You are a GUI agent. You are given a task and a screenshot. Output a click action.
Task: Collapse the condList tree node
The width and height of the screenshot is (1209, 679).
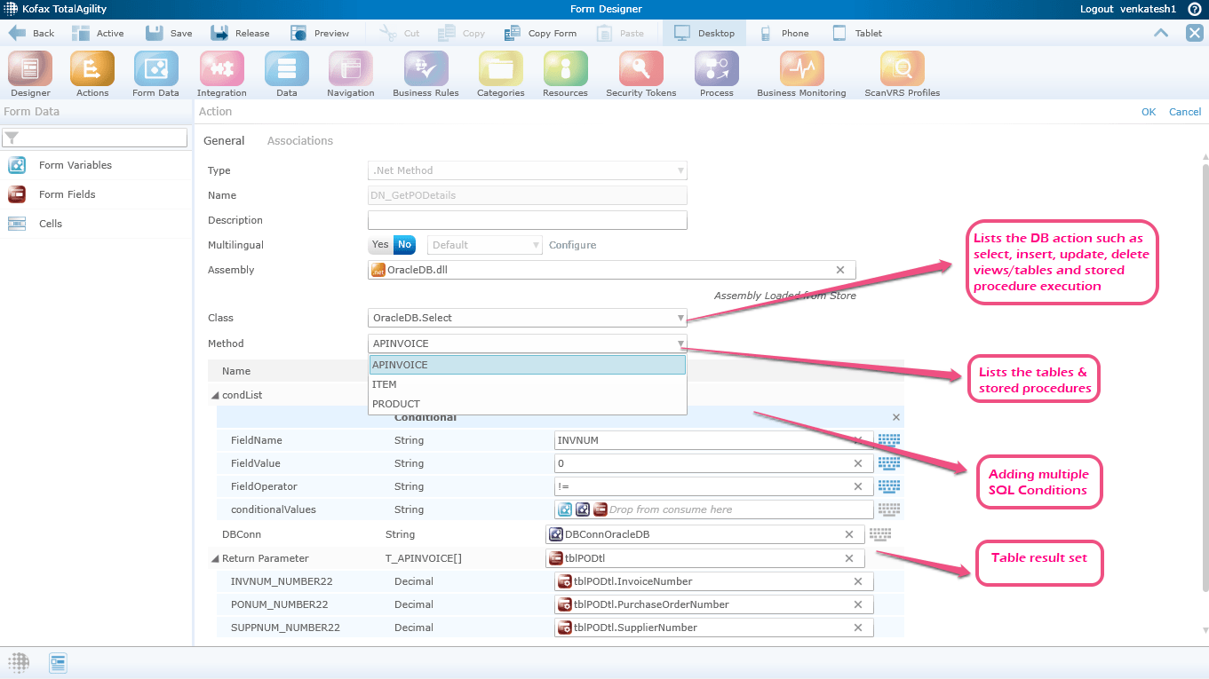(x=215, y=396)
